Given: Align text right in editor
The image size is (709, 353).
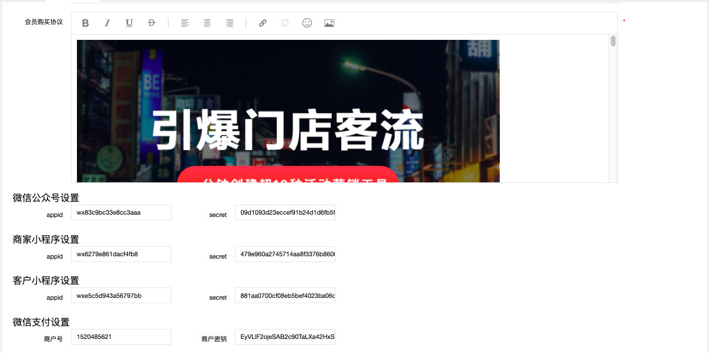Looking at the screenshot, I should pyautogui.click(x=230, y=23).
